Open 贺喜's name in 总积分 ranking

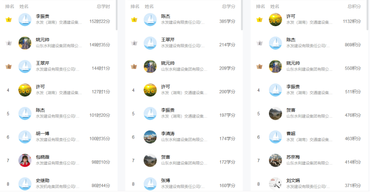tap(290, 110)
